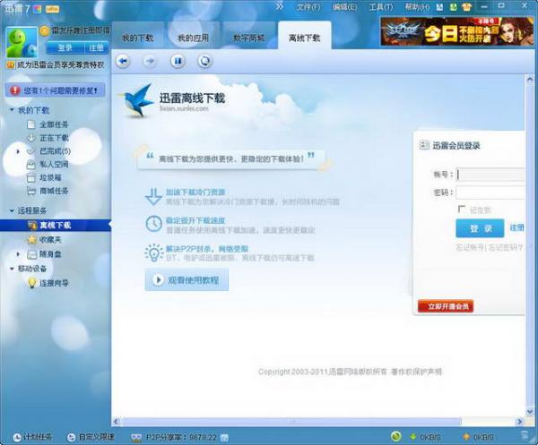
Task: Click the 注册 button under user avatar
Action: (97, 47)
